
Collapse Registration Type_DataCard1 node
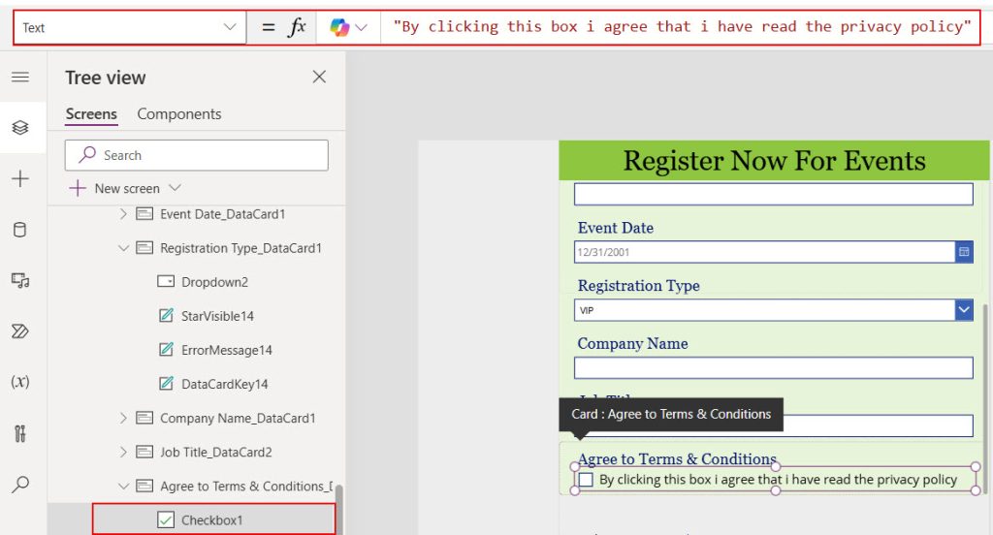point(123,248)
